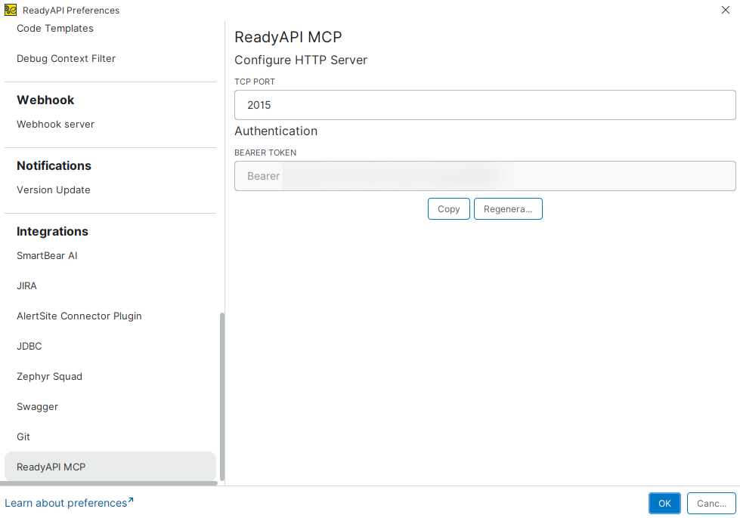Screen dimensions: 740x518
Task: Open AlertSite Connector Plugin settings
Action: point(79,316)
